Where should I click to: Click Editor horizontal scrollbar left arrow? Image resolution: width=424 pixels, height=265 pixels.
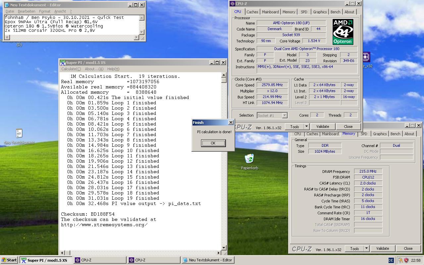(7, 37)
